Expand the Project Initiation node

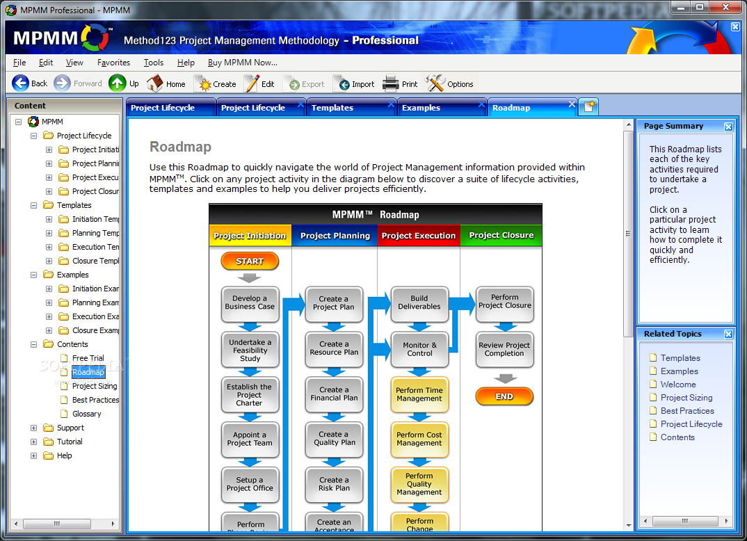(49, 150)
